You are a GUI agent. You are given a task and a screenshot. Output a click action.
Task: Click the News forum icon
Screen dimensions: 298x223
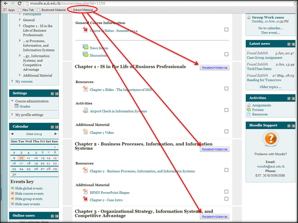[85, 47]
